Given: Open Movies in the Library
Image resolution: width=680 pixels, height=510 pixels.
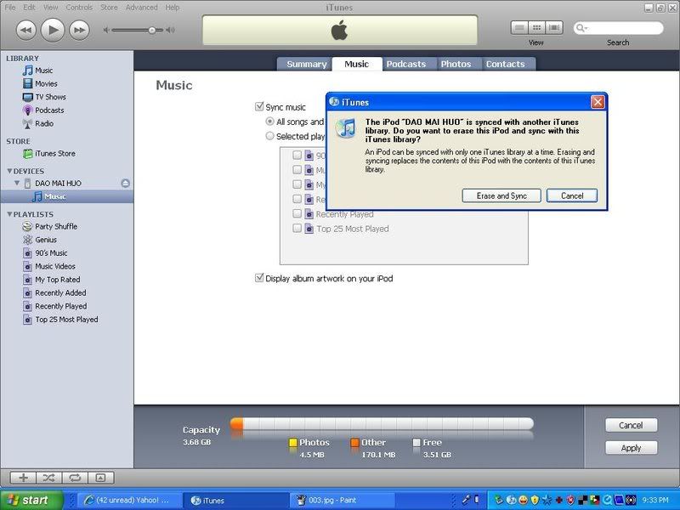Looking at the screenshot, I should [46, 83].
